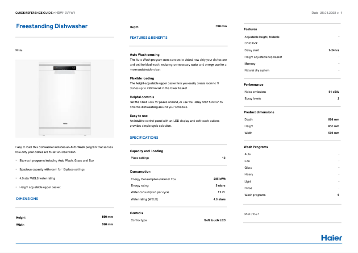The image size is (358, 253).
Task: Select the QUICK REFERENCE GUIDE breadcrumb text
Action: pos(33,13)
